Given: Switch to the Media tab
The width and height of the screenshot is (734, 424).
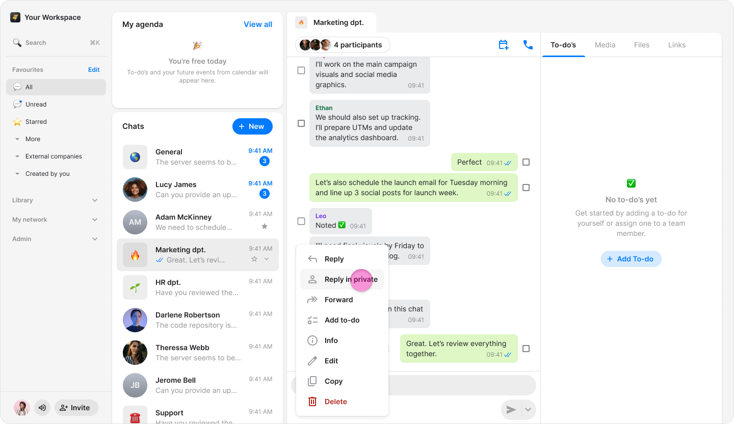Looking at the screenshot, I should [x=605, y=45].
